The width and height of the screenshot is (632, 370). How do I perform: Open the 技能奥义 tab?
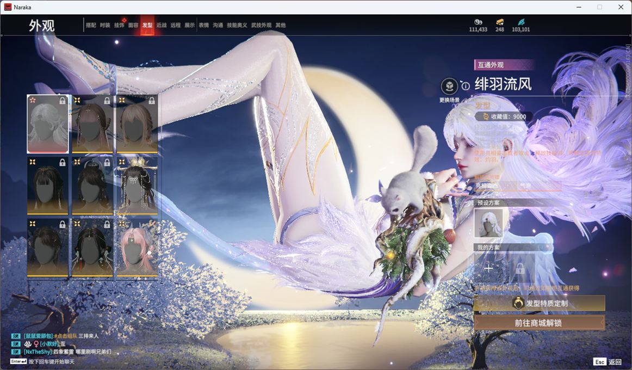click(237, 25)
